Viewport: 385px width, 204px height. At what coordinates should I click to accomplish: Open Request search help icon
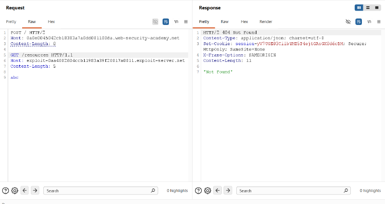pos(5,191)
